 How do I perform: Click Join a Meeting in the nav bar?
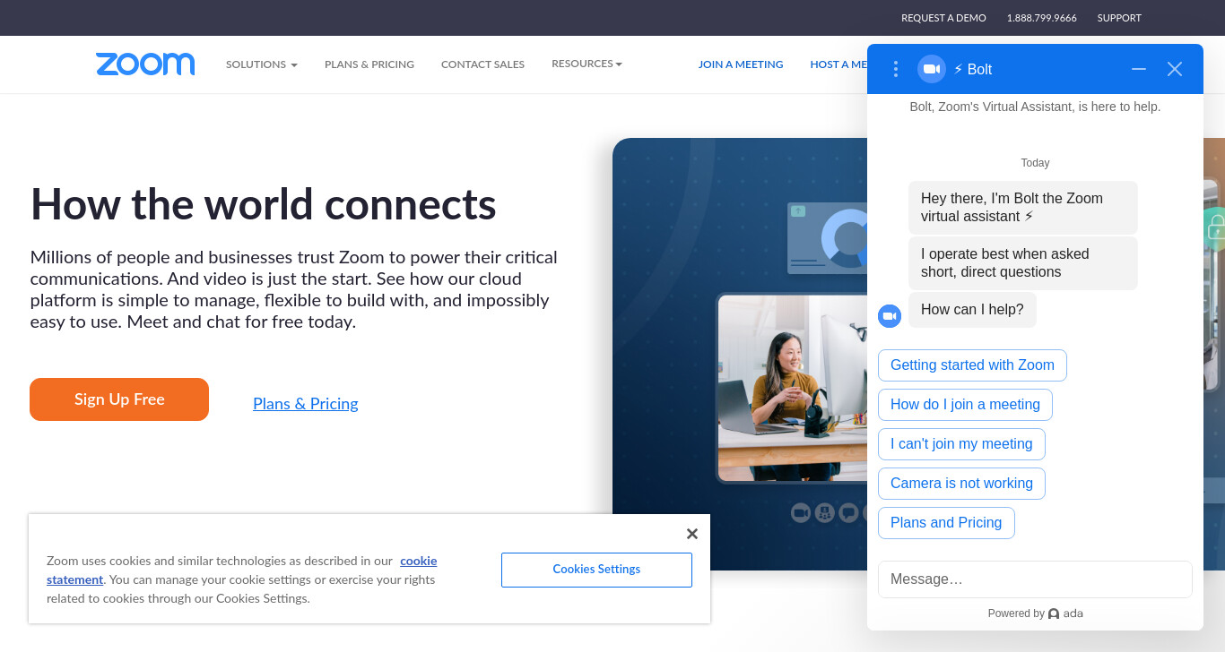click(x=741, y=64)
